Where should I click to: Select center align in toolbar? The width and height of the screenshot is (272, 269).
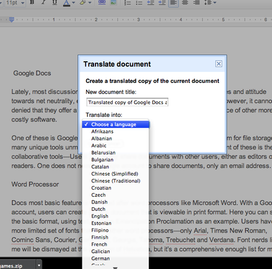185,2
